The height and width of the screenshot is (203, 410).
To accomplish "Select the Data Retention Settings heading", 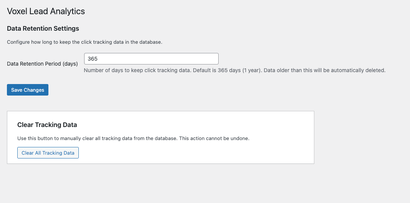I will pyautogui.click(x=43, y=28).
